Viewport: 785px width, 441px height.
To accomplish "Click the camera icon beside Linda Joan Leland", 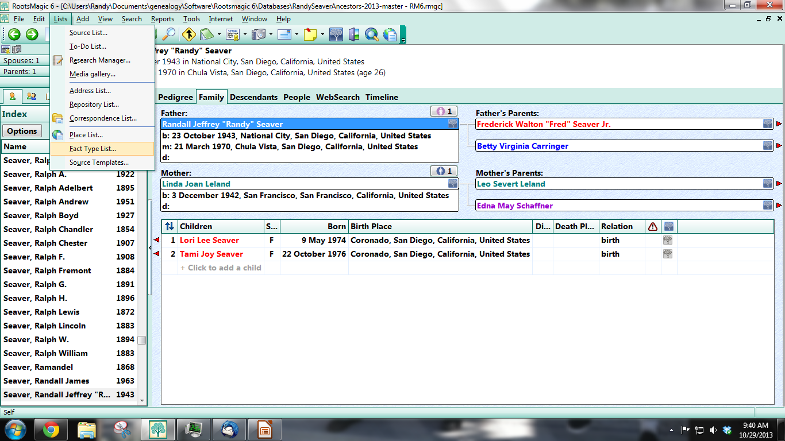I will coord(452,183).
